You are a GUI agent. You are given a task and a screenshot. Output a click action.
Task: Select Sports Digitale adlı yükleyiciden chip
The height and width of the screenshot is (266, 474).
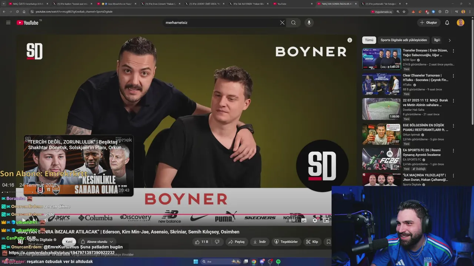404,40
